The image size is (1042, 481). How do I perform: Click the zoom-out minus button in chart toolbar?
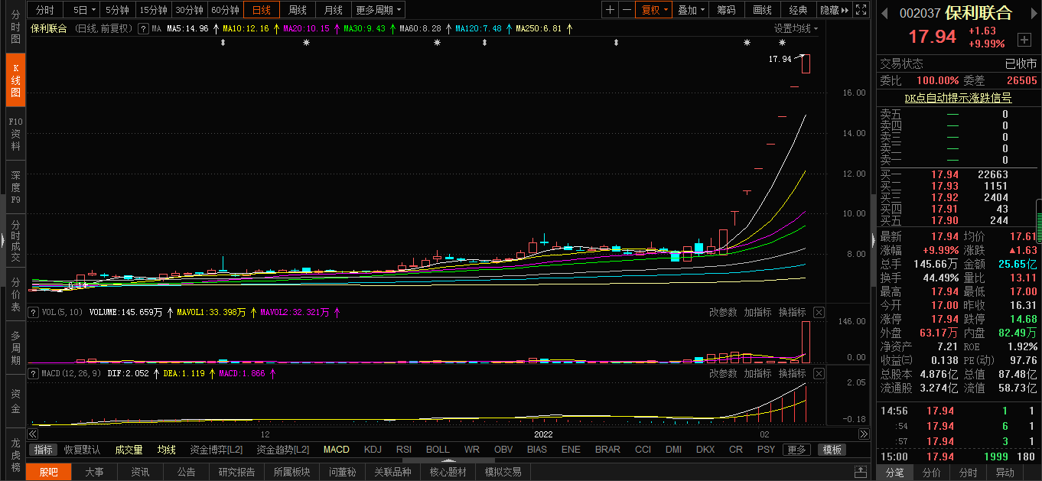[x=627, y=10]
